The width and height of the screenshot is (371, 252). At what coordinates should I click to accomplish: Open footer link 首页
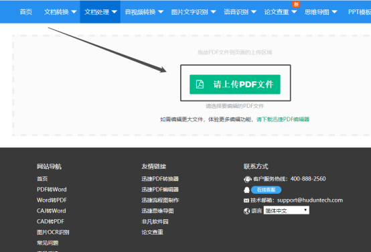tap(42, 178)
